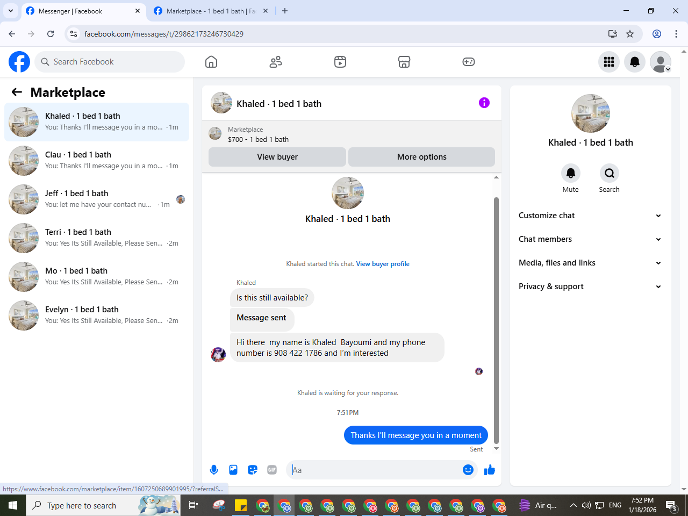The height and width of the screenshot is (516, 688).
Task: Switch to Marketplace - 1 bed 1 bath tab
Action: 211,11
